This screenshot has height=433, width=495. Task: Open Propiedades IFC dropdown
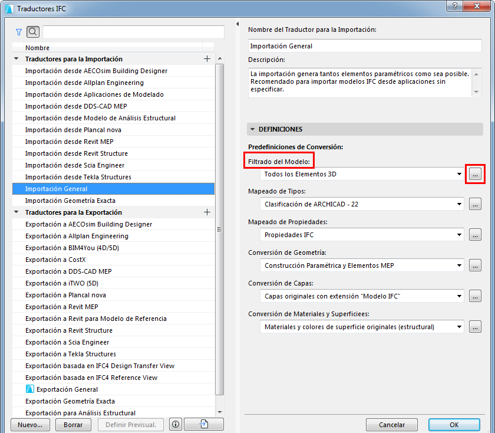362,235
